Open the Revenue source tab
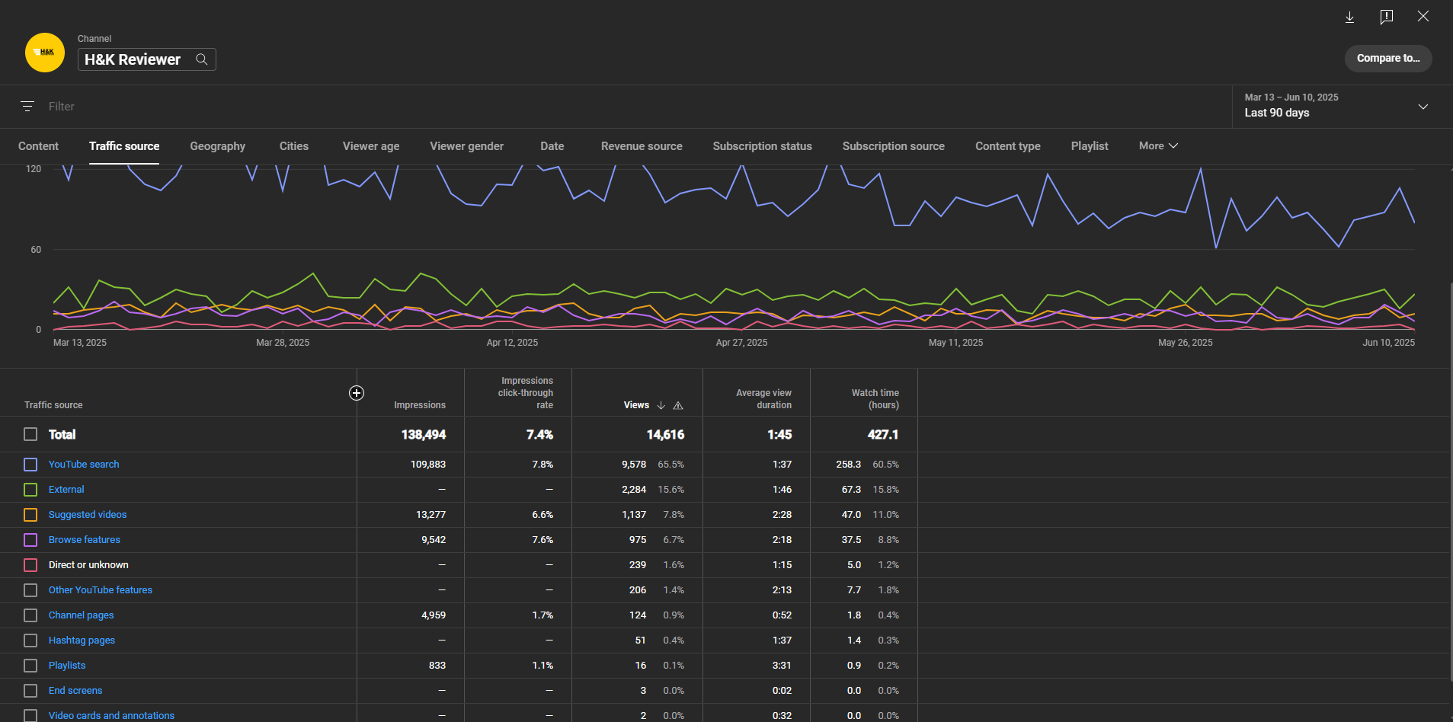1453x722 pixels. 642,146
